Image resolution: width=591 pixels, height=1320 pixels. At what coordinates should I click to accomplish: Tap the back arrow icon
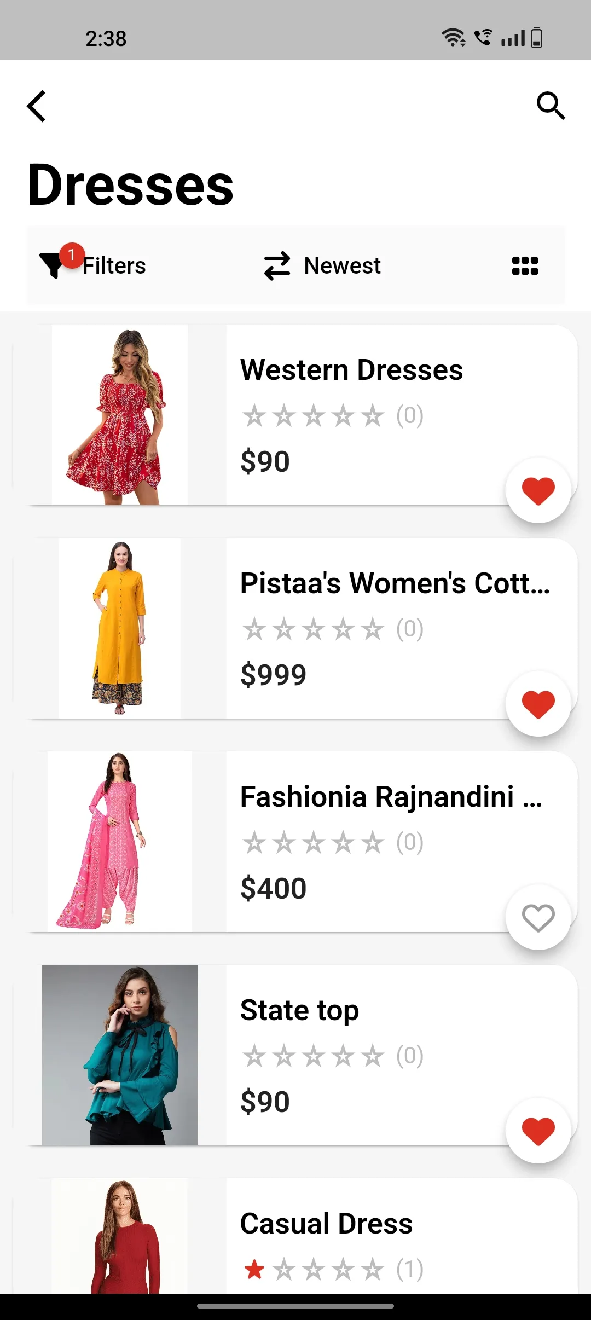pos(36,106)
